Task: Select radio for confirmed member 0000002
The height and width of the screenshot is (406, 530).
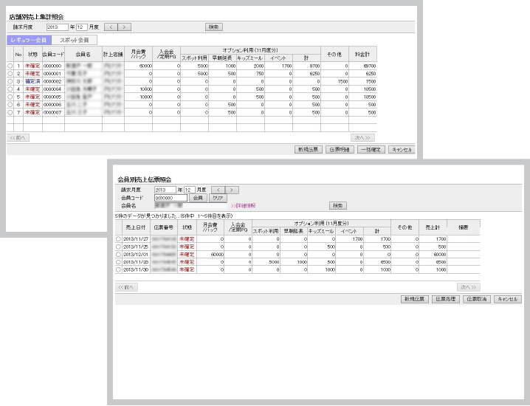Action: coord(10,81)
